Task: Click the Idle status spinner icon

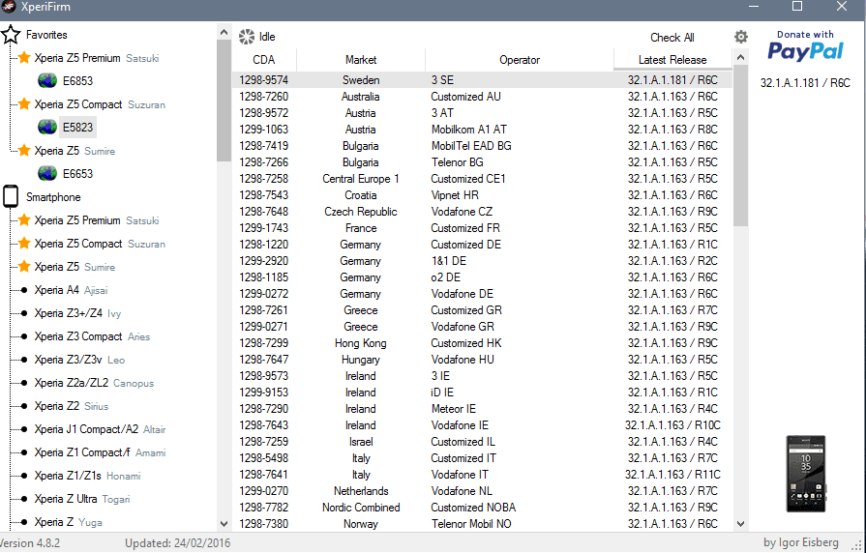Action: click(x=247, y=37)
